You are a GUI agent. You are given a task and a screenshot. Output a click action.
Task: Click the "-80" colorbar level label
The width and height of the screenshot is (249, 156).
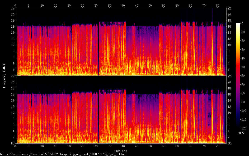[242, 93]
